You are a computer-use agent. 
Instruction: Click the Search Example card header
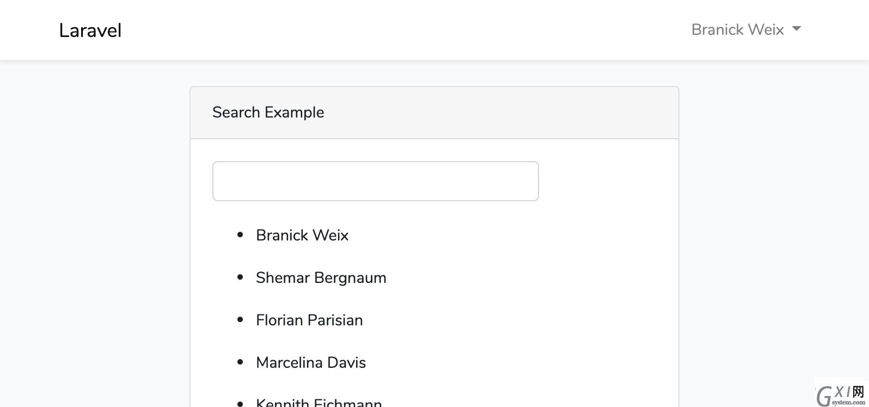coord(434,113)
